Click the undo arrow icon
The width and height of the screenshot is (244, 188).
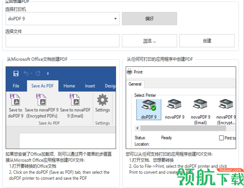(26, 73)
